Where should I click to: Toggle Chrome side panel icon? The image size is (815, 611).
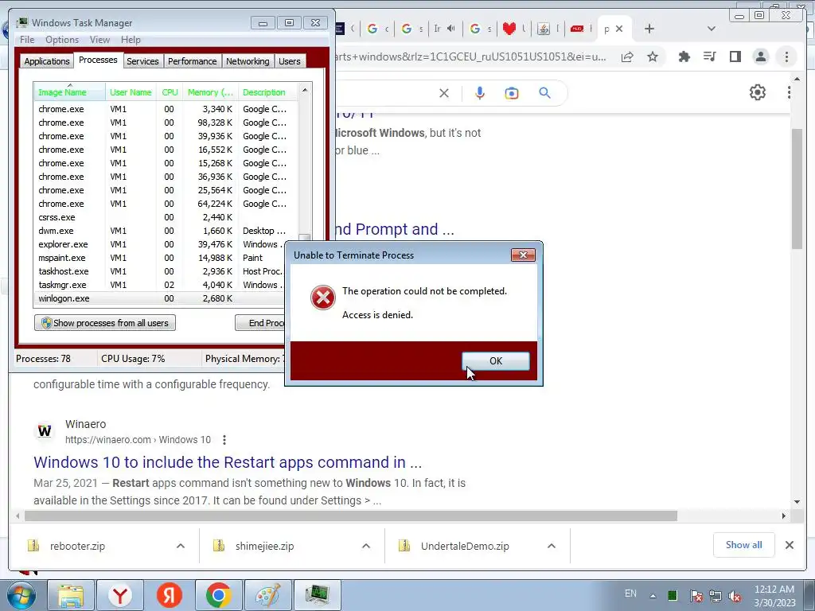(x=735, y=56)
